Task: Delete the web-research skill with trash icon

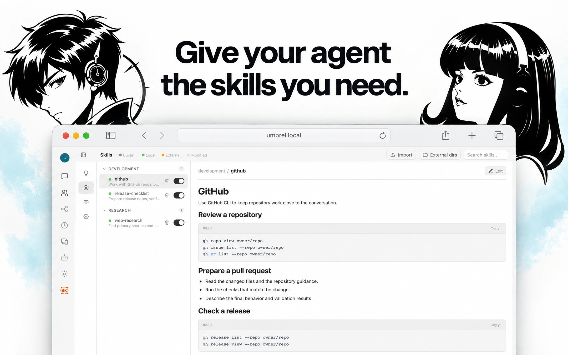Action: pos(167,222)
